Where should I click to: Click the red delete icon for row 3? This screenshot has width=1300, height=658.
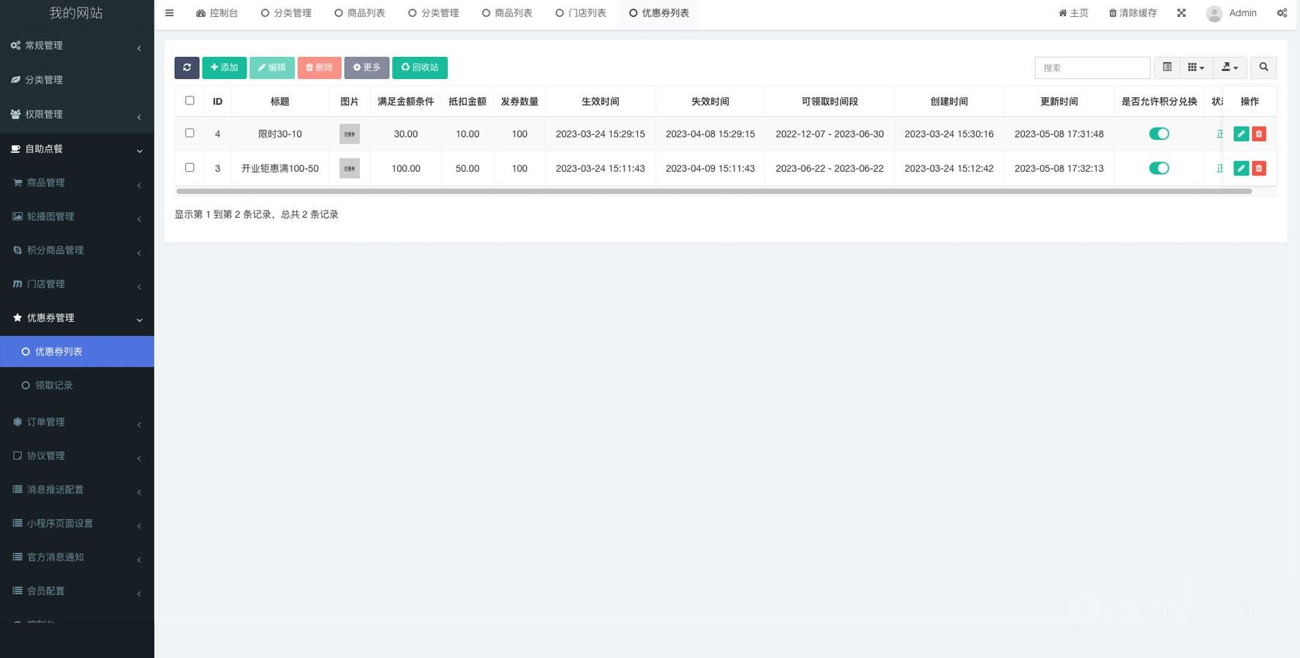1258,168
